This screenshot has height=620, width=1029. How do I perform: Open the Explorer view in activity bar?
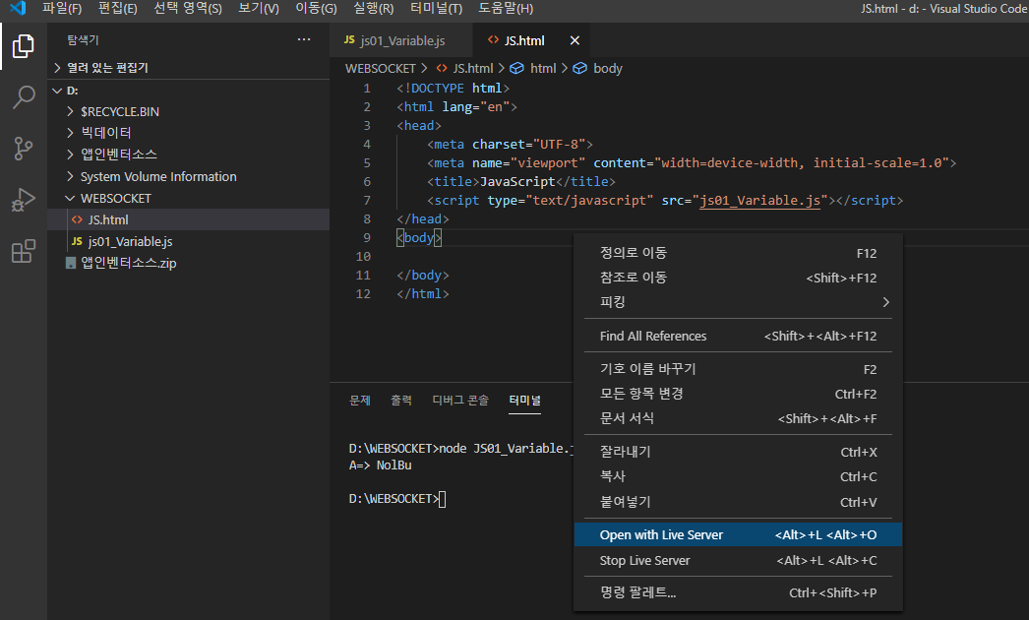(24, 46)
